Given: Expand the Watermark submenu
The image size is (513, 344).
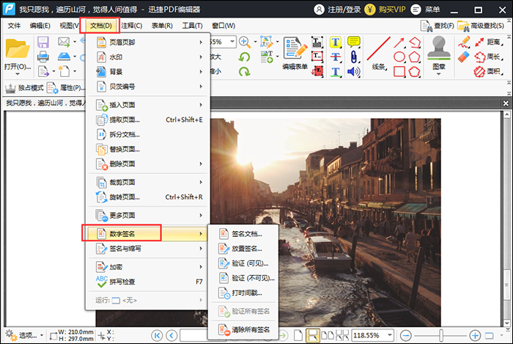Looking at the screenshot, I should (x=148, y=57).
